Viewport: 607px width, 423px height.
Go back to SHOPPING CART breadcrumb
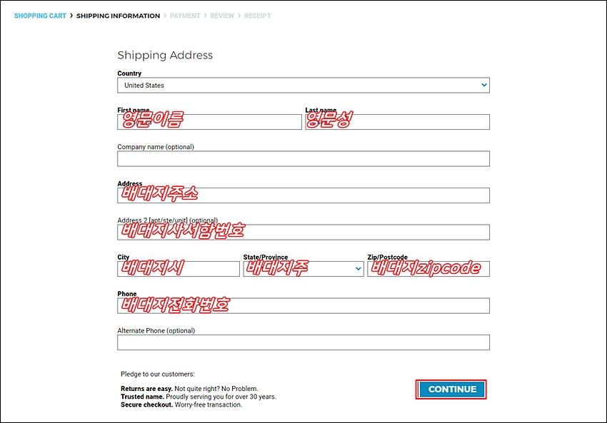pos(40,16)
